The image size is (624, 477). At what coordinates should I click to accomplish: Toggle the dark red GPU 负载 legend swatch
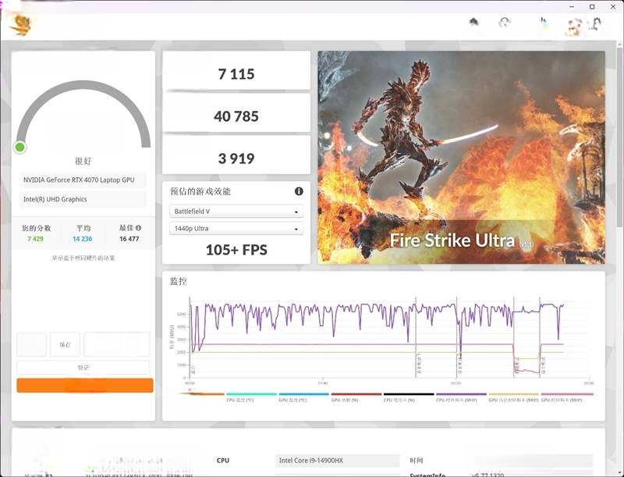click(x=356, y=394)
